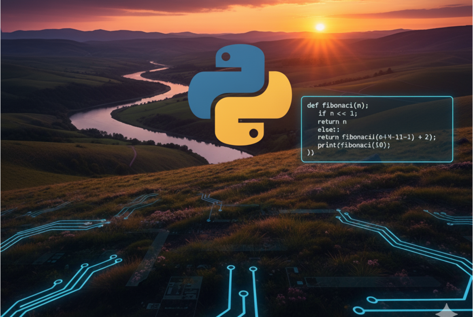
Task: Click the "else::" line in code box
Action: pos(329,129)
